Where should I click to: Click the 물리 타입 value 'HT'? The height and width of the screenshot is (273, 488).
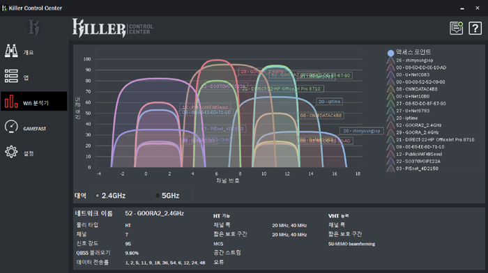coord(128,226)
